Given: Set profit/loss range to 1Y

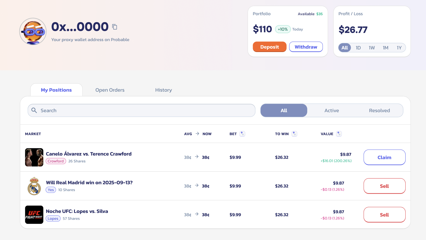Looking at the screenshot, I should [399, 48].
